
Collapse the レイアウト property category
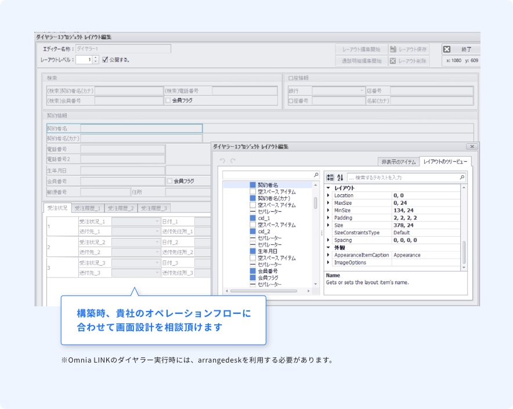click(328, 188)
